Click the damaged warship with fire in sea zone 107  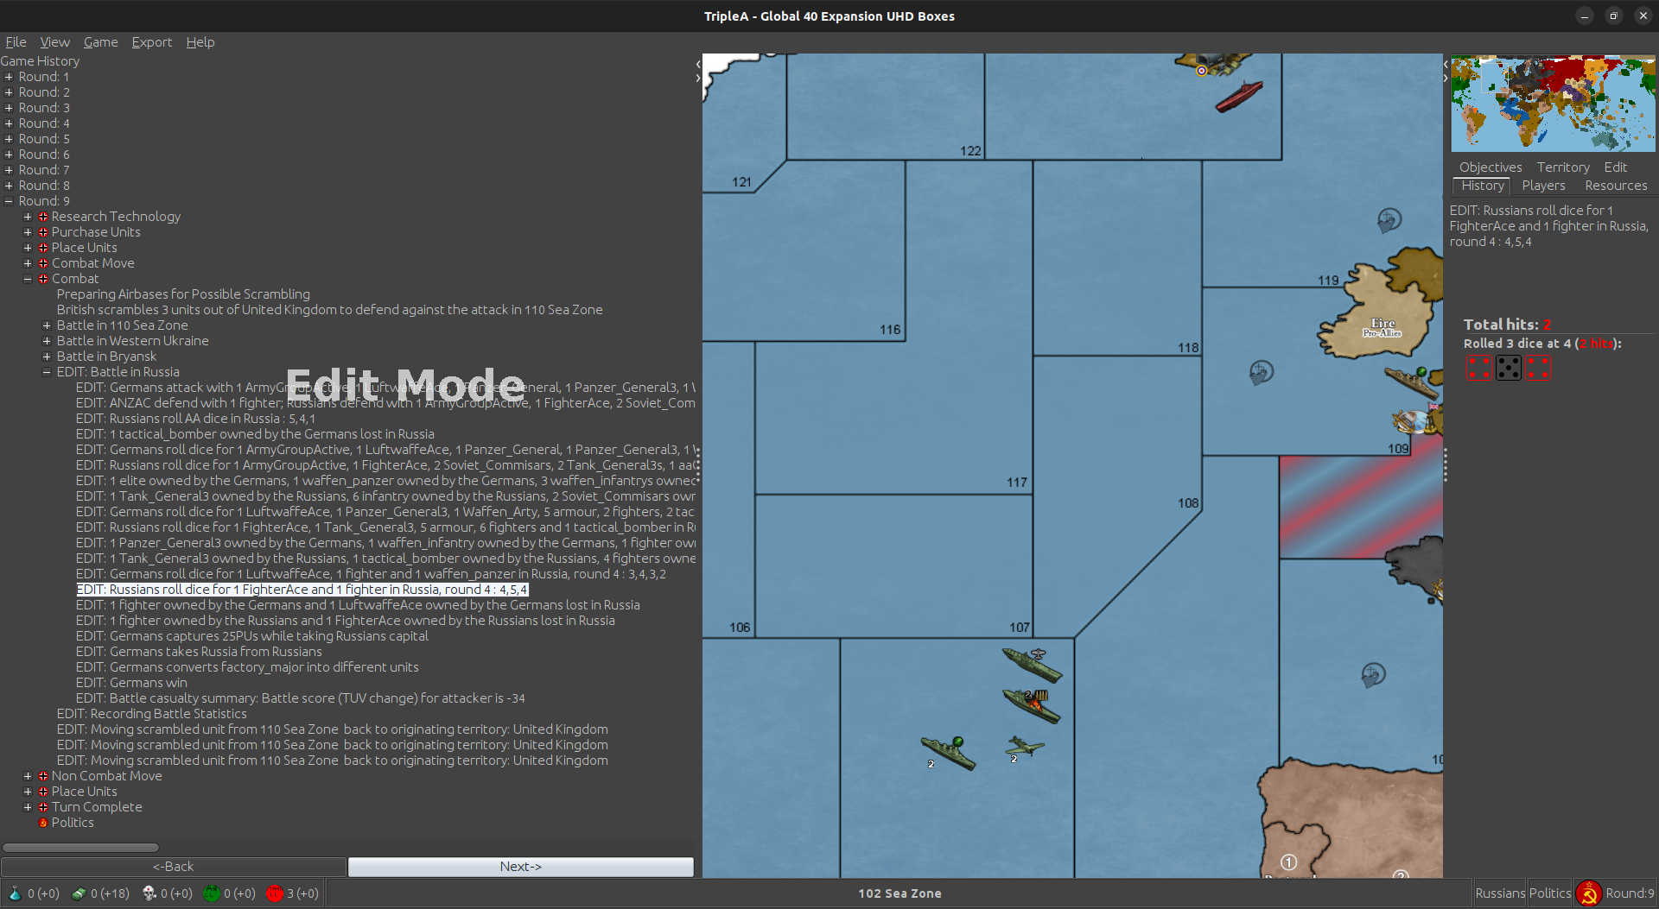pos(1032,704)
